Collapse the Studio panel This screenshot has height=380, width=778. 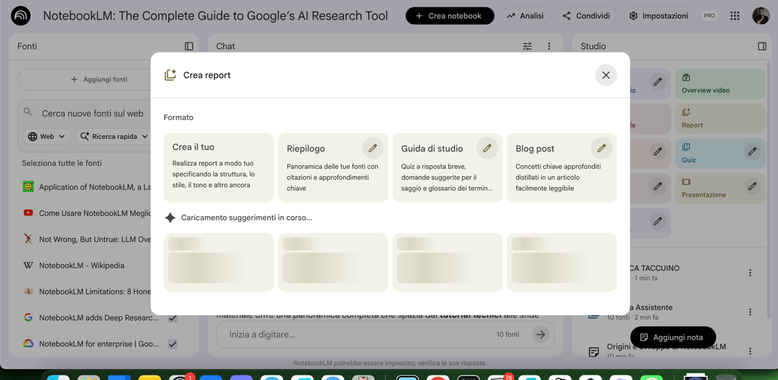pyautogui.click(x=762, y=46)
